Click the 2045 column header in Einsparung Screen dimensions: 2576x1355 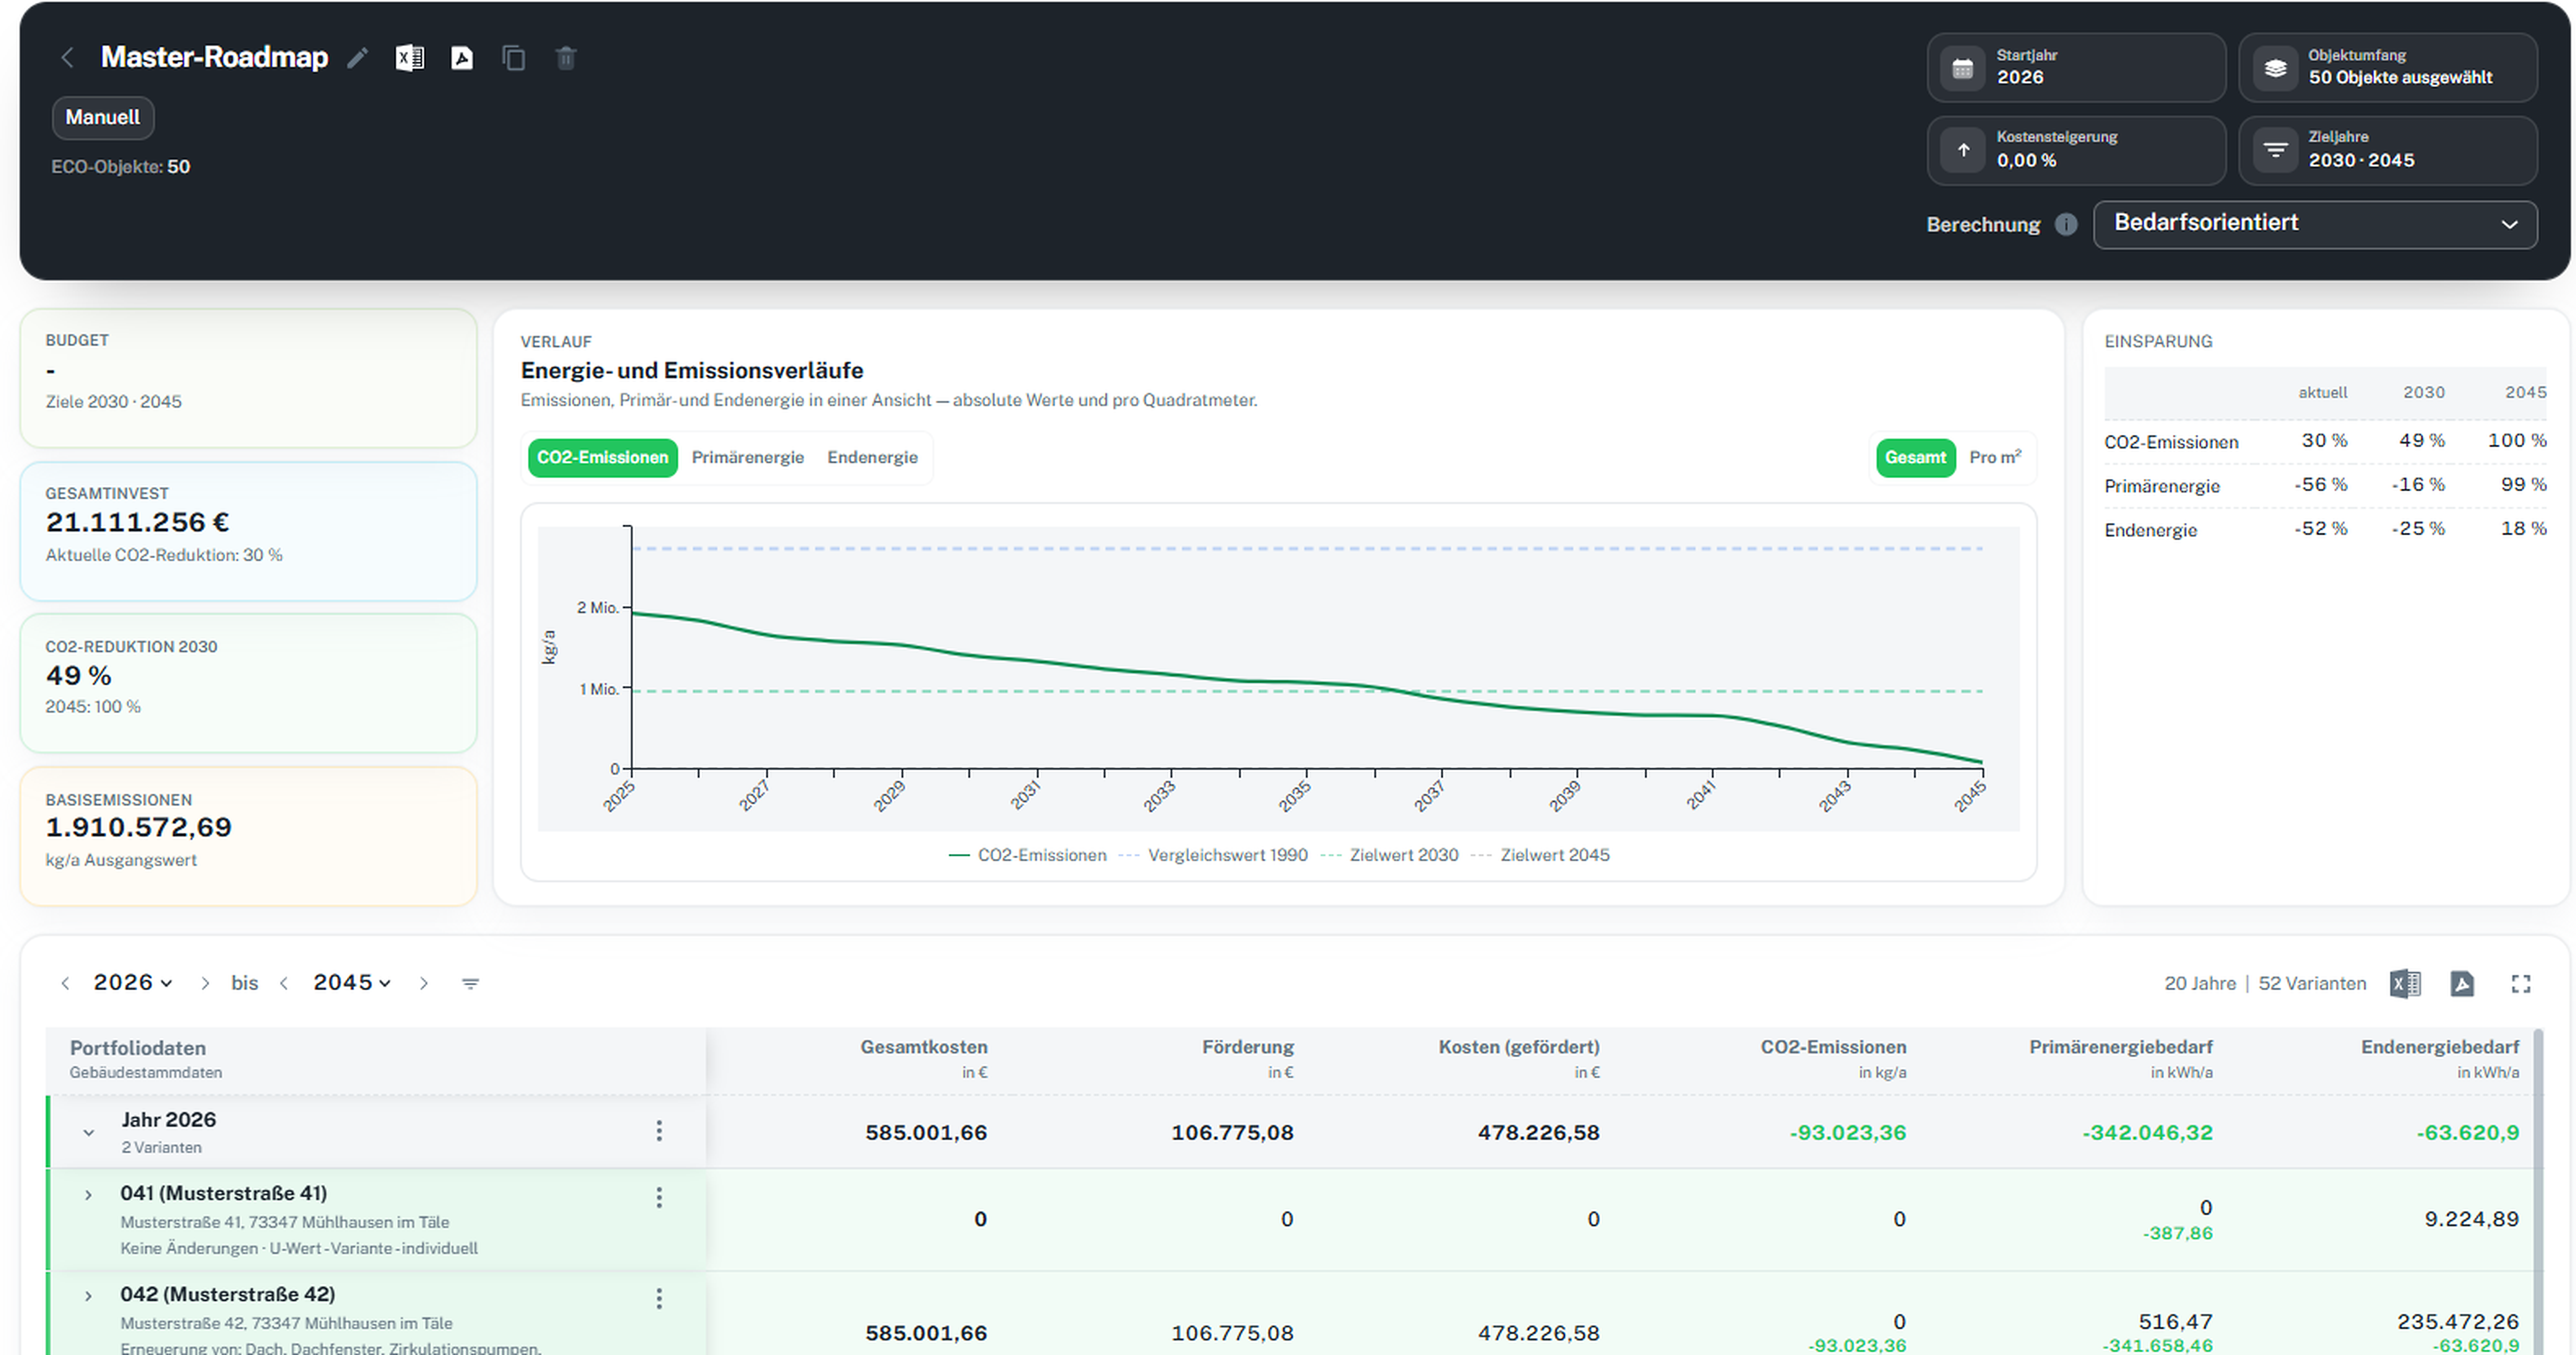(x=2525, y=393)
